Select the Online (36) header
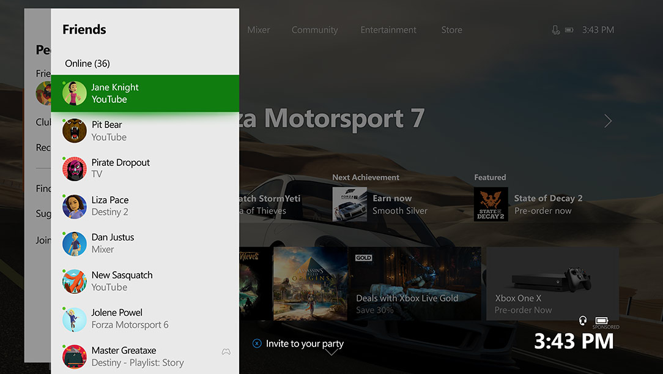The height and width of the screenshot is (374, 663). tap(87, 64)
